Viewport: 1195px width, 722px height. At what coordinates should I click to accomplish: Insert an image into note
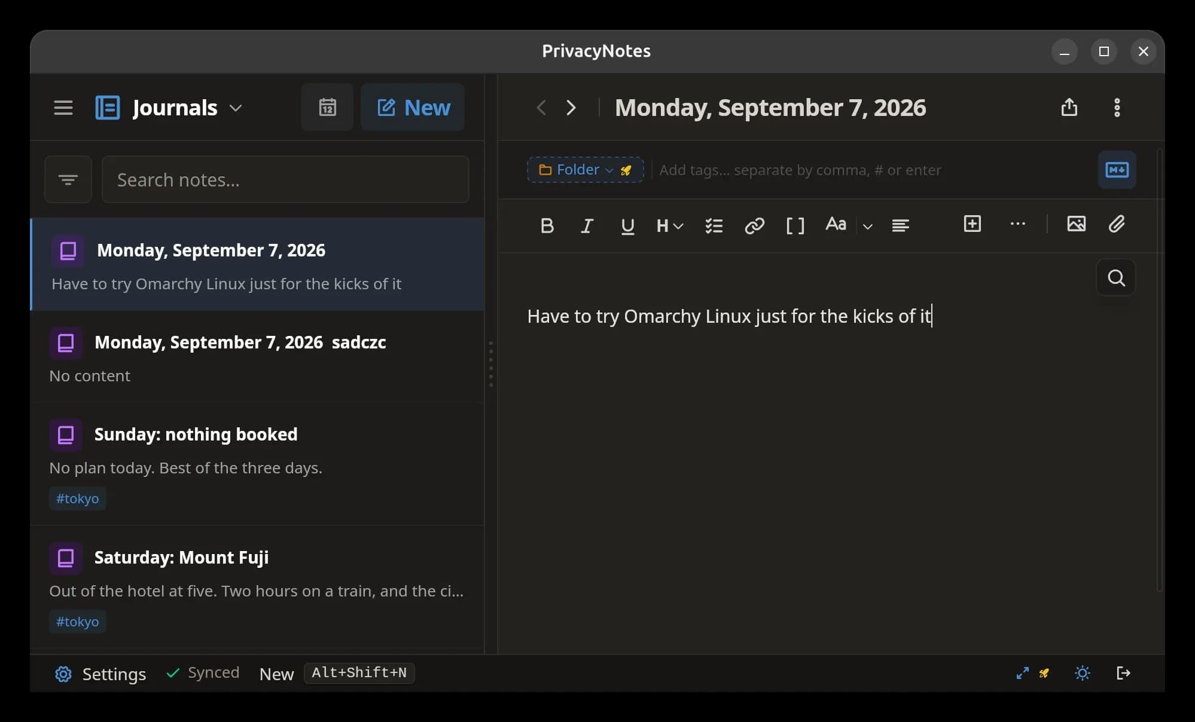[x=1076, y=224]
